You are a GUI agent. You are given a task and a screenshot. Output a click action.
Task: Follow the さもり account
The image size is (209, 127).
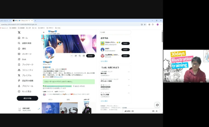pyautogui.click(x=126, y=49)
